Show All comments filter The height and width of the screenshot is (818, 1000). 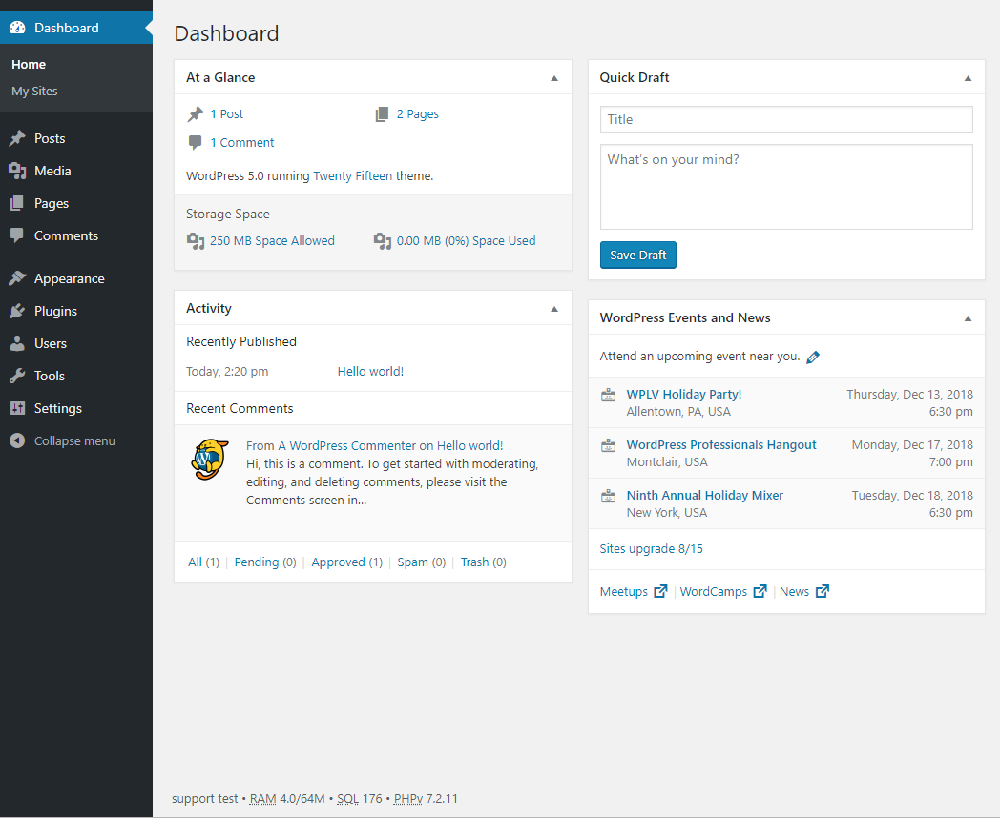click(x=196, y=562)
